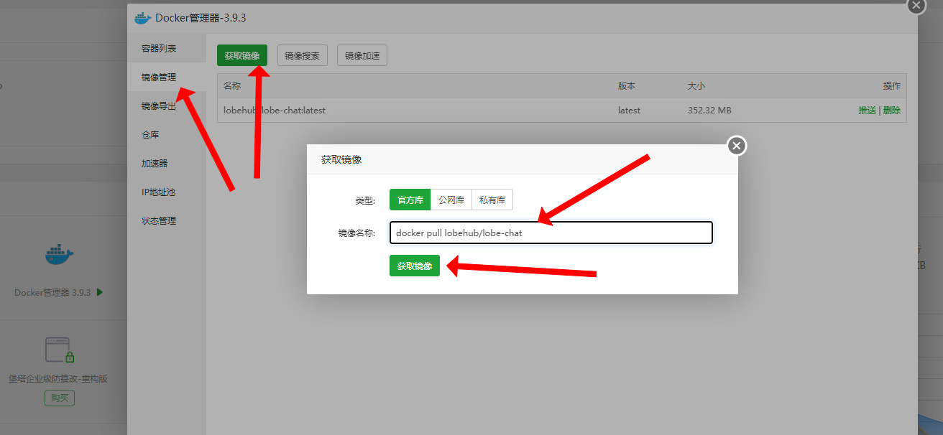Submit with 获取镜像 button in the popup
The width and height of the screenshot is (943, 435).
pyautogui.click(x=415, y=266)
